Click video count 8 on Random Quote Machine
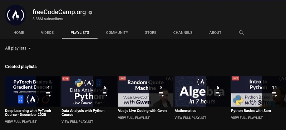Image resolution: width=286 pixels, height=130 pixels. (161, 88)
